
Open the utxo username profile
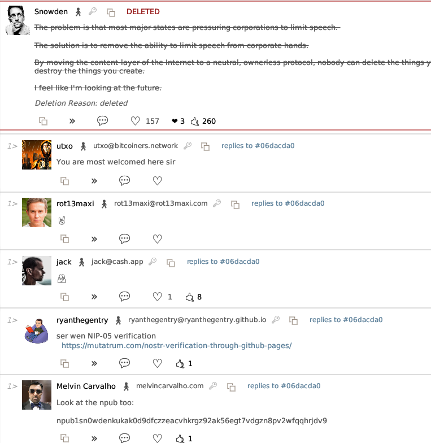64,146
